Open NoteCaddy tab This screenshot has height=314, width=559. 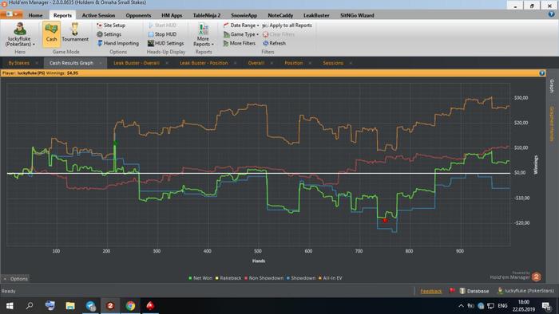pyautogui.click(x=280, y=15)
